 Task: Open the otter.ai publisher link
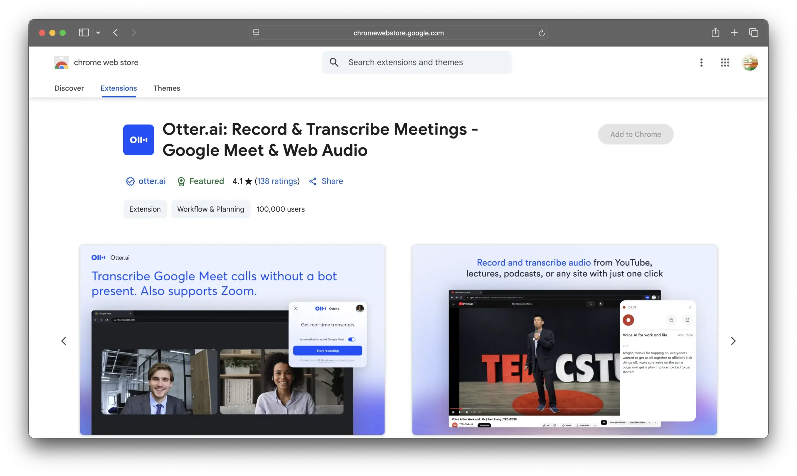pos(152,181)
